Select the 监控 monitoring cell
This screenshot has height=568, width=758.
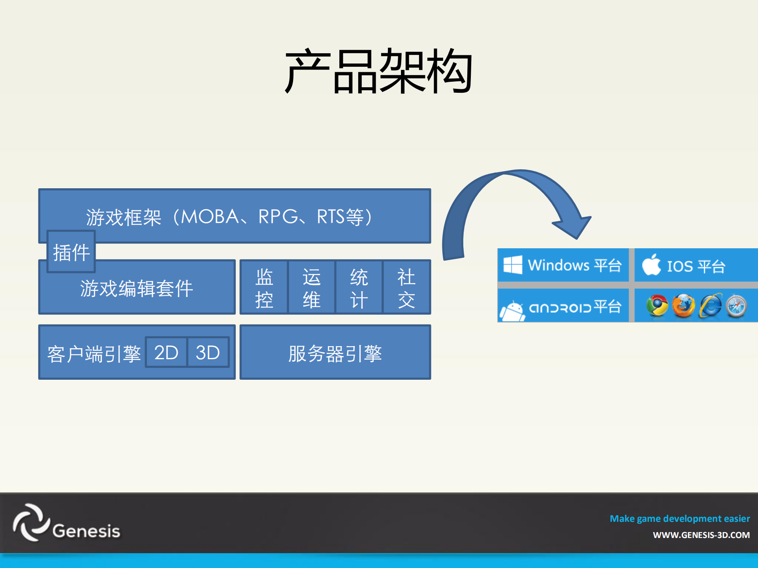(264, 287)
